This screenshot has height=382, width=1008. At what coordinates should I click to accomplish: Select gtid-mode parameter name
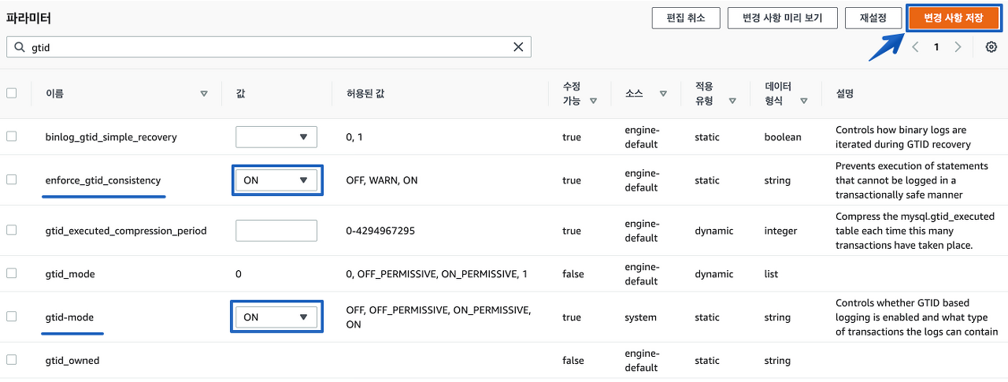point(71,317)
